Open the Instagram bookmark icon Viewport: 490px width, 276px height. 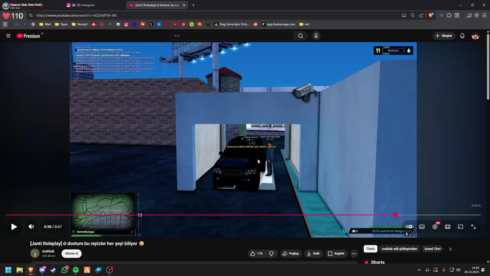[x=126, y=24]
